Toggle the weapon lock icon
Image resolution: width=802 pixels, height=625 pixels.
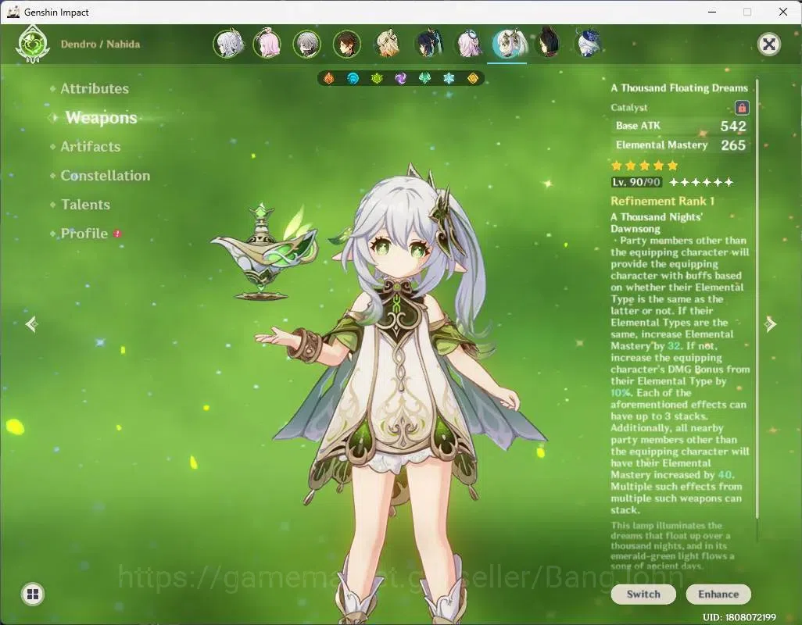click(x=742, y=108)
